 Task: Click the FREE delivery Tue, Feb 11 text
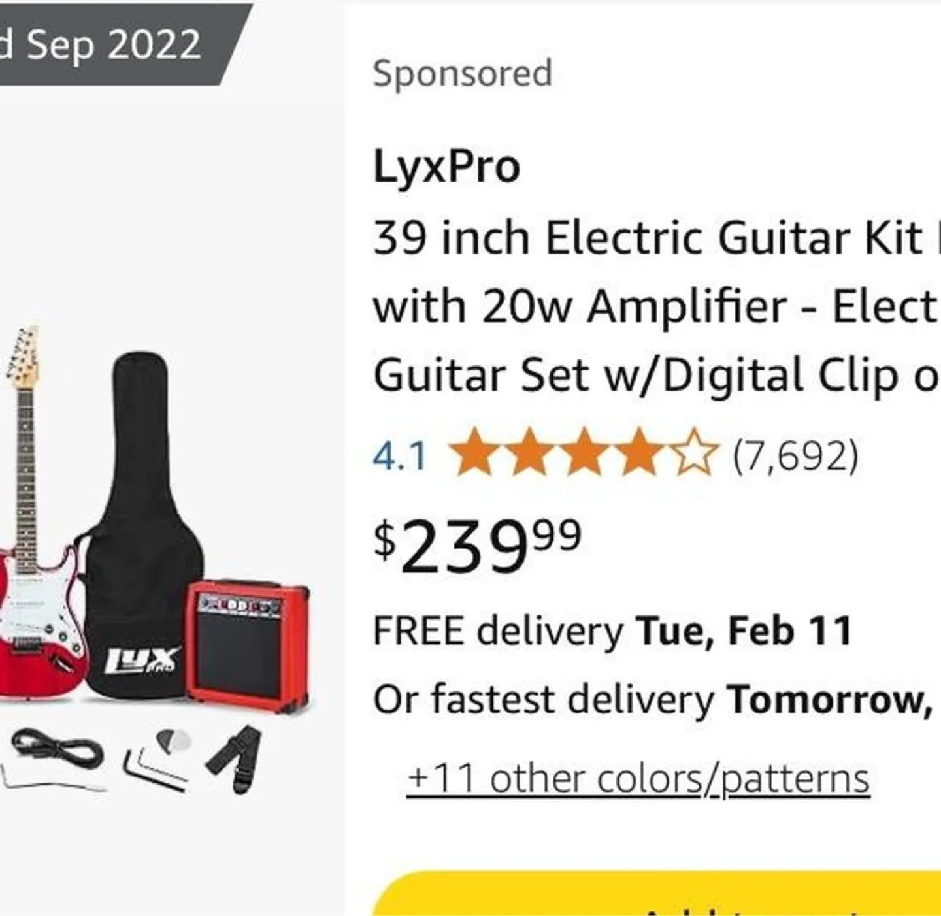pyautogui.click(x=611, y=629)
